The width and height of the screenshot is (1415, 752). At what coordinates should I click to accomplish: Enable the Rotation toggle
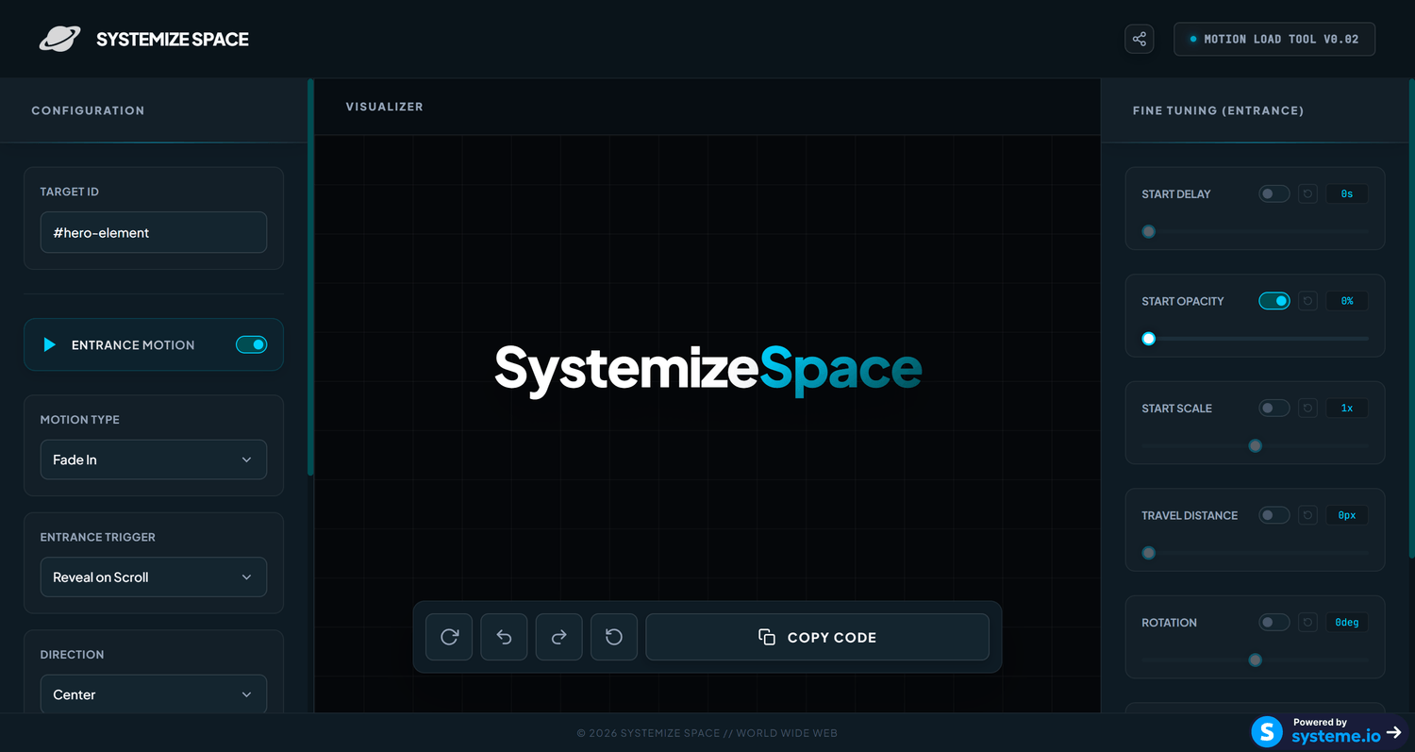coord(1274,623)
